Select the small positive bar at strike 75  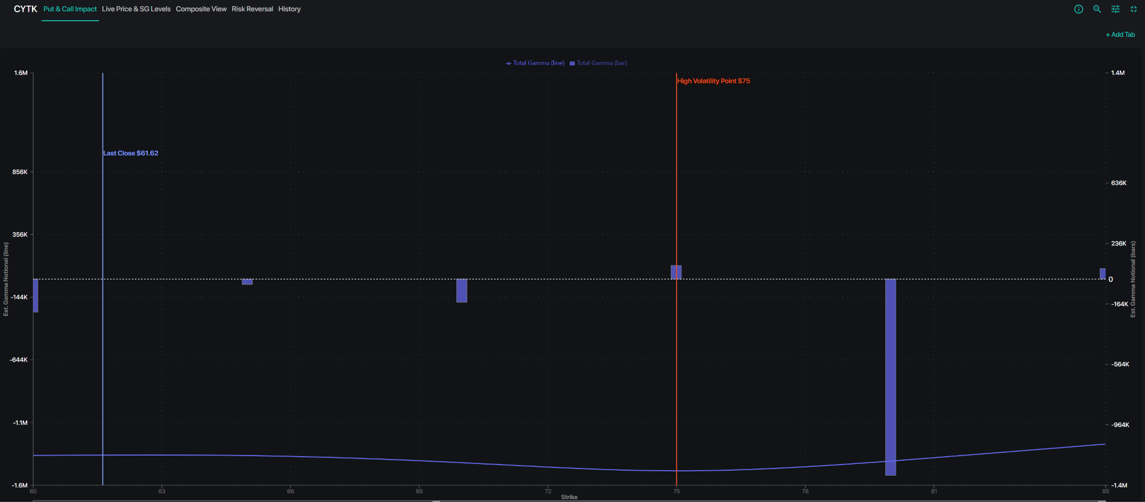(676, 272)
